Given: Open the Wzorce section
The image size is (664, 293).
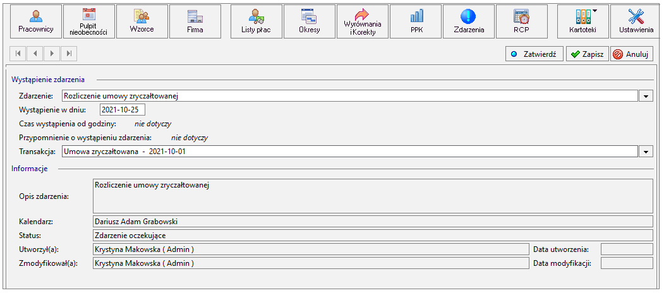Looking at the screenshot, I should point(142,21).
